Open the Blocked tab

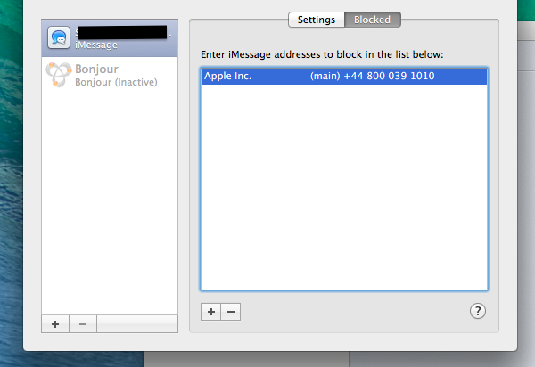coord(372,20)
